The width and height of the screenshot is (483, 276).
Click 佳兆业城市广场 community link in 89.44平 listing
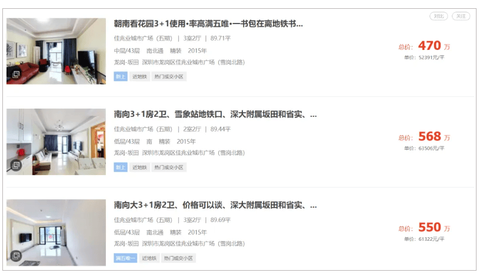[x=143, y=129]
